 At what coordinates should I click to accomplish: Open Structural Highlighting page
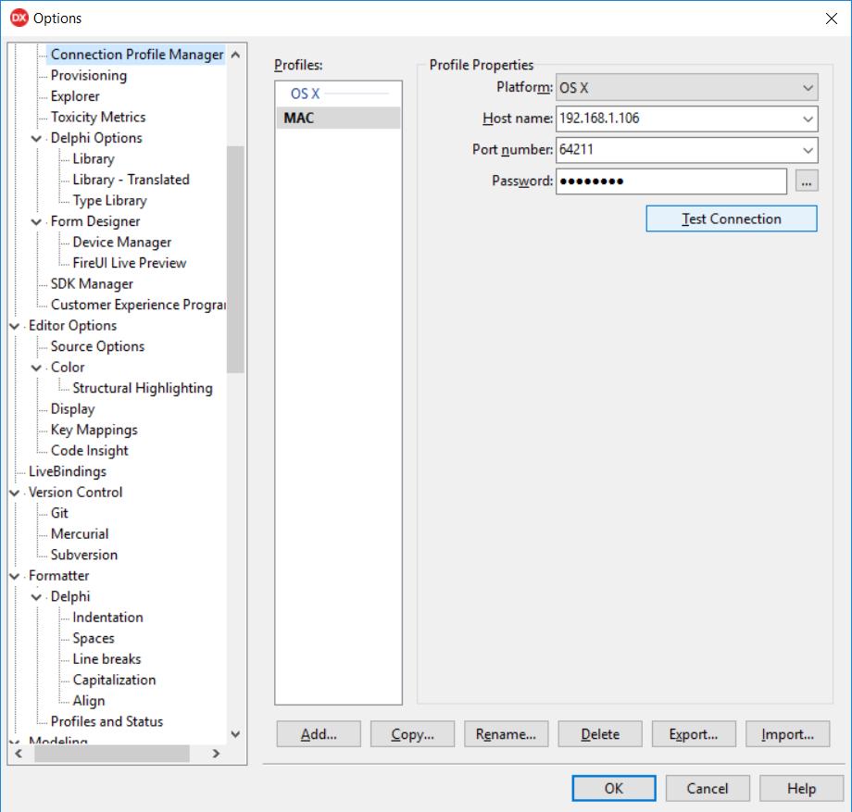pos(143,388)
